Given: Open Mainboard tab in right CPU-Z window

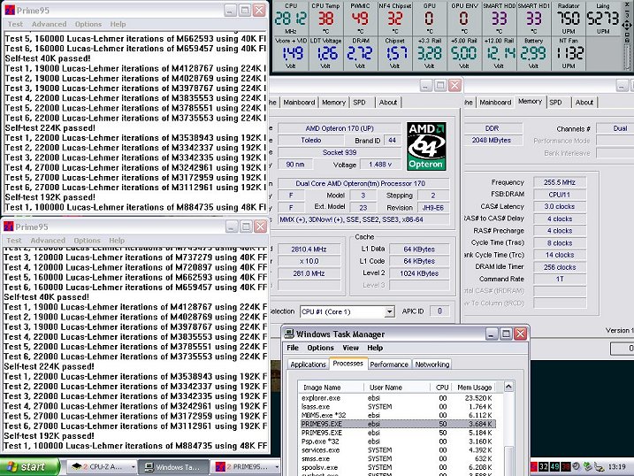Looking at the screenshot, I should coord(495,103).
